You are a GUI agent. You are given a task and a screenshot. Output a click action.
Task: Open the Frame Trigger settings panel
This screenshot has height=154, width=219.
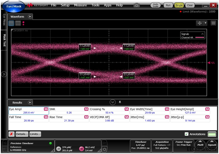[x=184, y=146]
